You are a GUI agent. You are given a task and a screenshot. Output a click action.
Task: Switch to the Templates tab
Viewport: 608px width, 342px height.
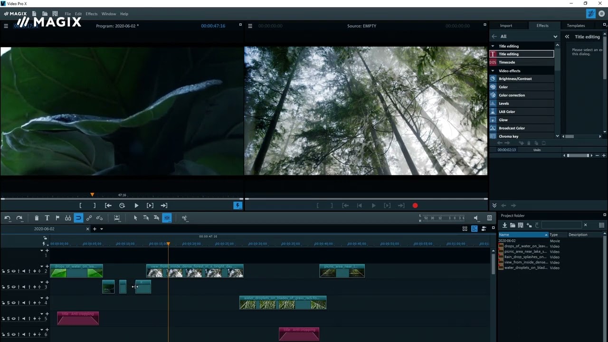coord(576,26)
